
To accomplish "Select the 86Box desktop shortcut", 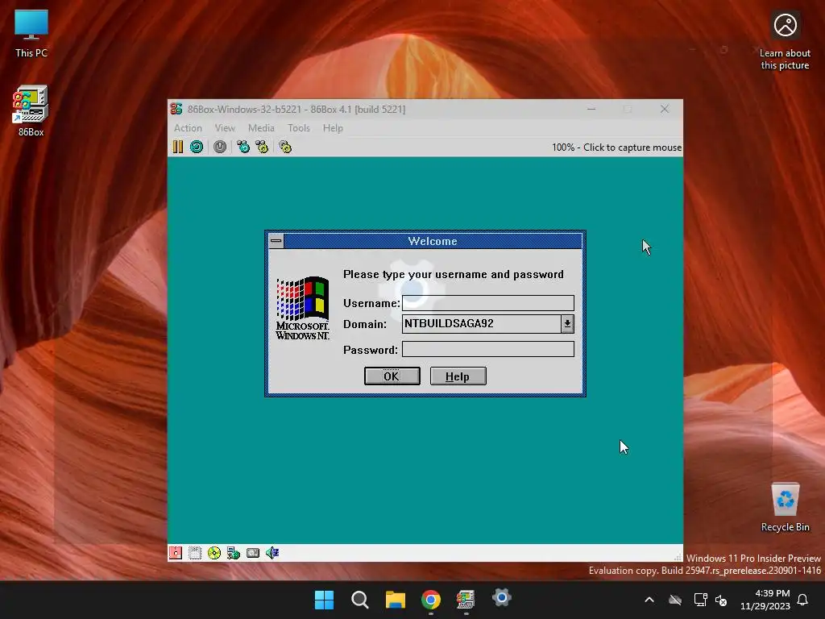I will tap(31, 110).
